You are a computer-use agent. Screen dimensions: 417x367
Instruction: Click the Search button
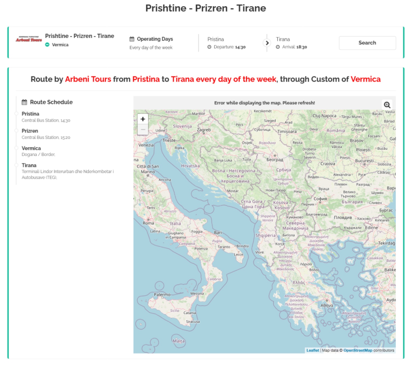coord(367,43)
